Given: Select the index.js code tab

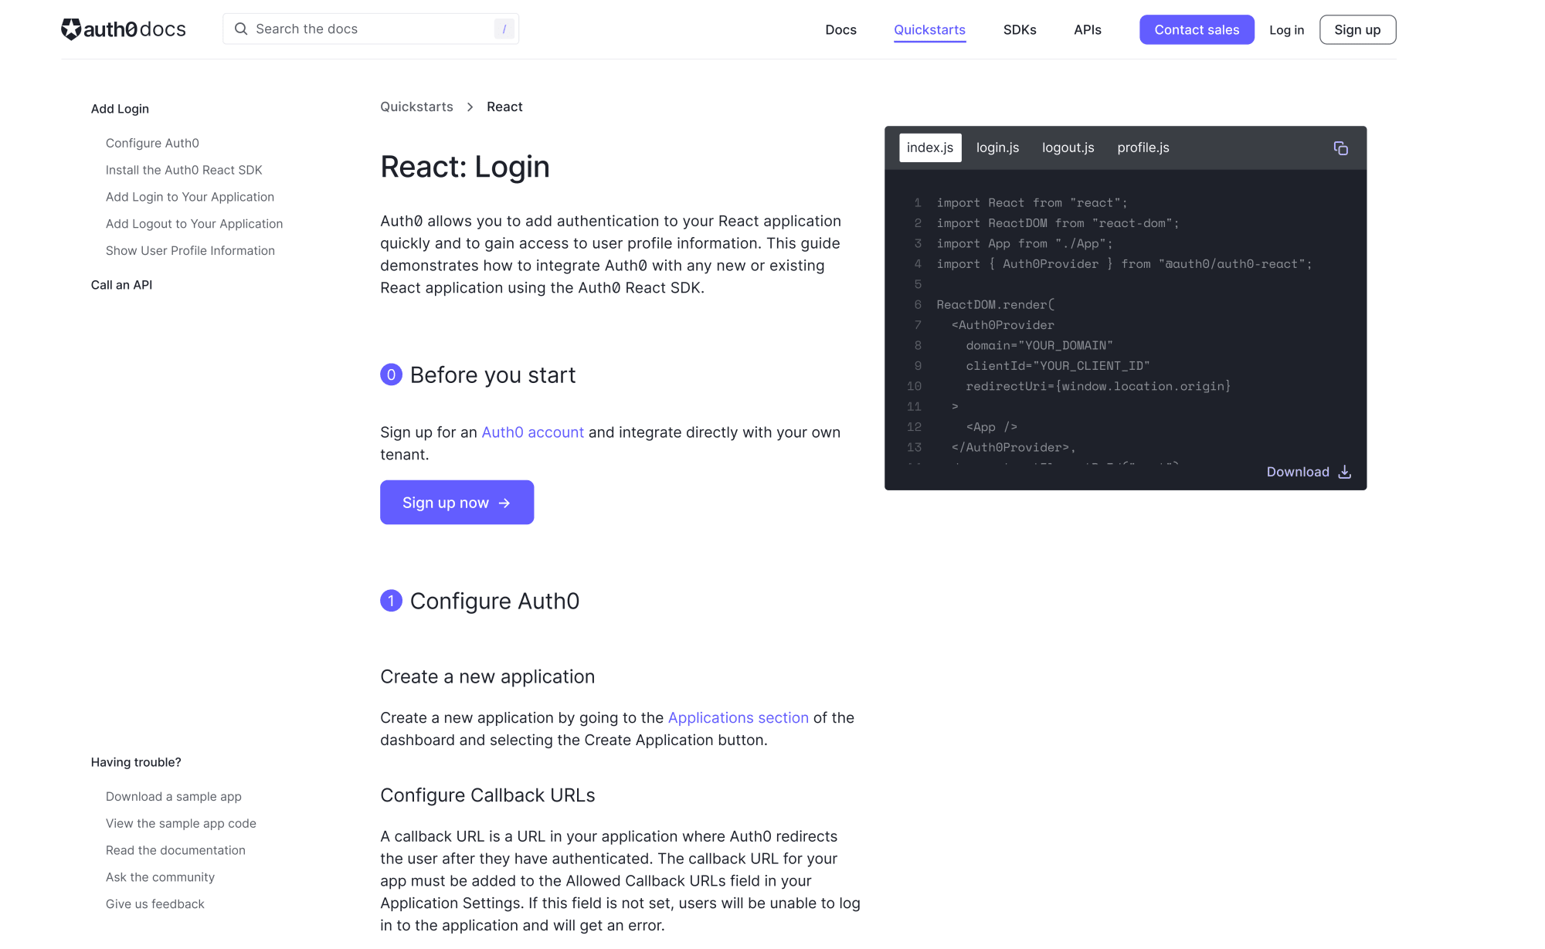Looking at the screenshot, I should tap(930, 147).
